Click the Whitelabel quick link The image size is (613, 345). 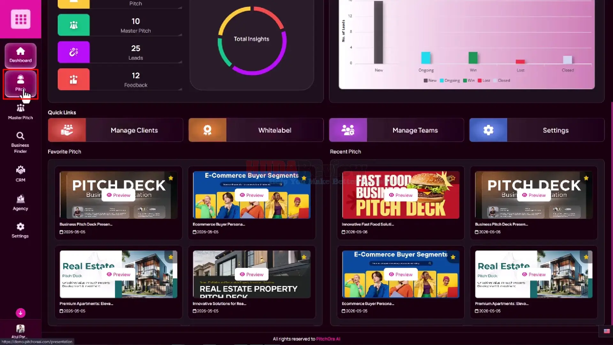[x=256, y=130]
